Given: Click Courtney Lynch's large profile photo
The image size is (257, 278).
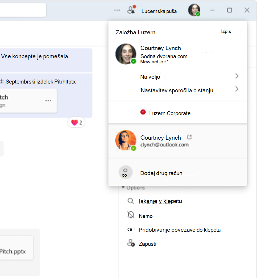Looking at the screenshot, I should (126, 54).
